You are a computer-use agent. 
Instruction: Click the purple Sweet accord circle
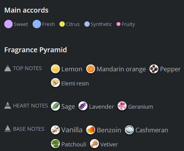(8, 24)
